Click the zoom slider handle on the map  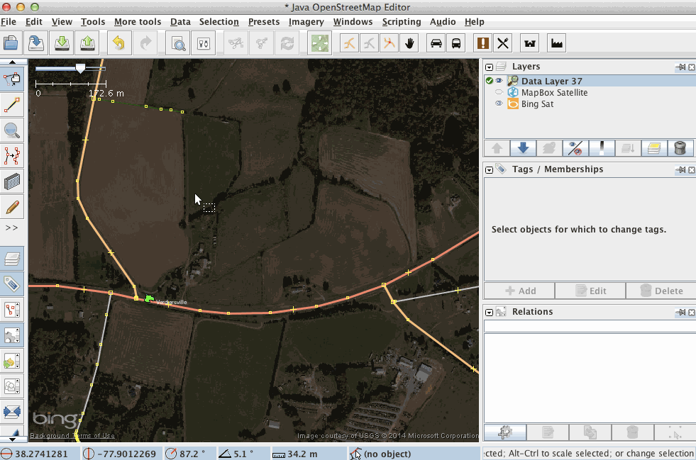click(x=80, y=67)
